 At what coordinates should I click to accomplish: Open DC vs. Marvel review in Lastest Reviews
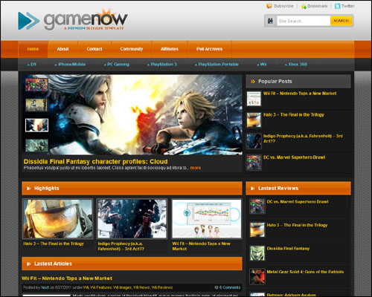coord(298,202)
